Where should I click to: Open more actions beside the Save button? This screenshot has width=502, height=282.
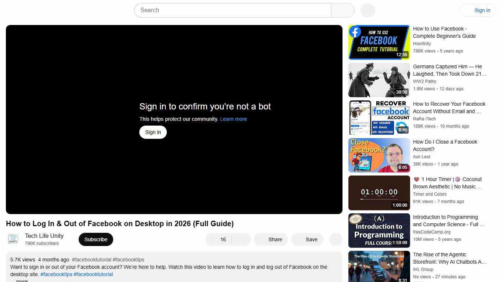(336, 239)
